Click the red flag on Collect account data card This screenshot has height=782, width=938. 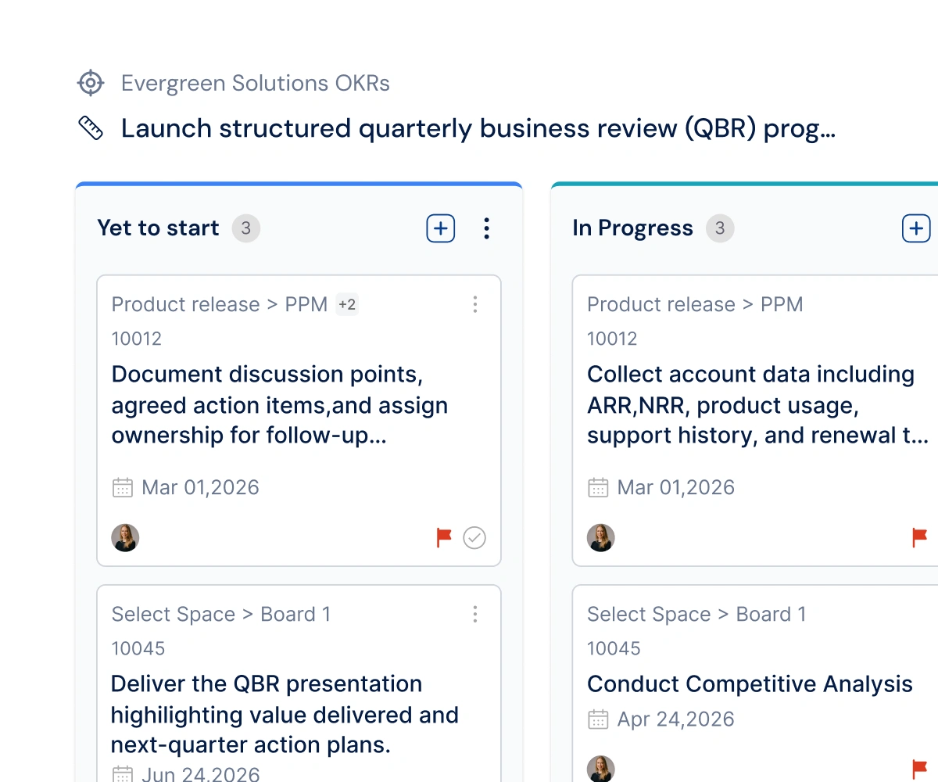coord(920,537)
